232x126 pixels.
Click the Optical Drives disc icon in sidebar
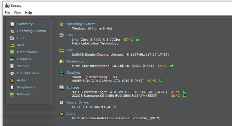(12, 73)
